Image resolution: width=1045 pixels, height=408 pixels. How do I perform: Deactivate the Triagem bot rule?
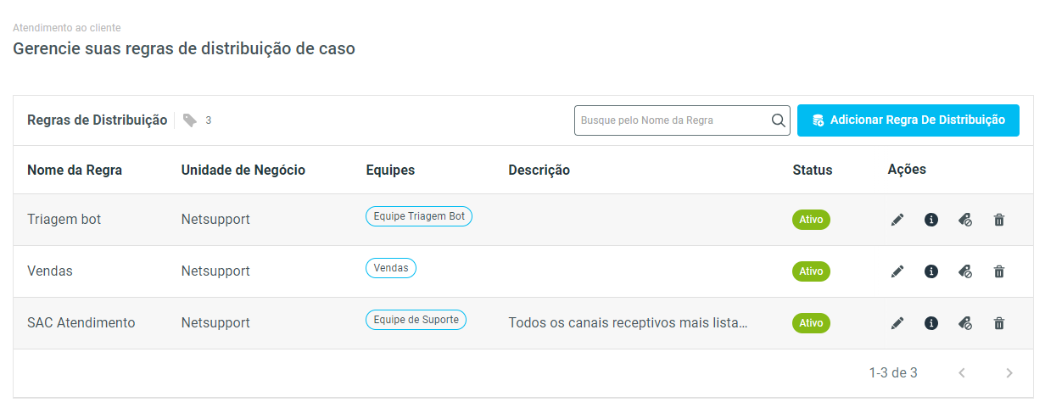coord(965,220)
